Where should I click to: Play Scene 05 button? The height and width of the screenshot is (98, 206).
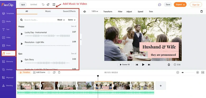pyautogui.click(x=125, y=65)
